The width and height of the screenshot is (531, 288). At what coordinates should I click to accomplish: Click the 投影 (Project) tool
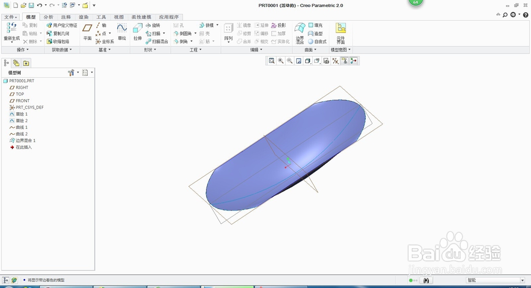click(x=279, y=25)
